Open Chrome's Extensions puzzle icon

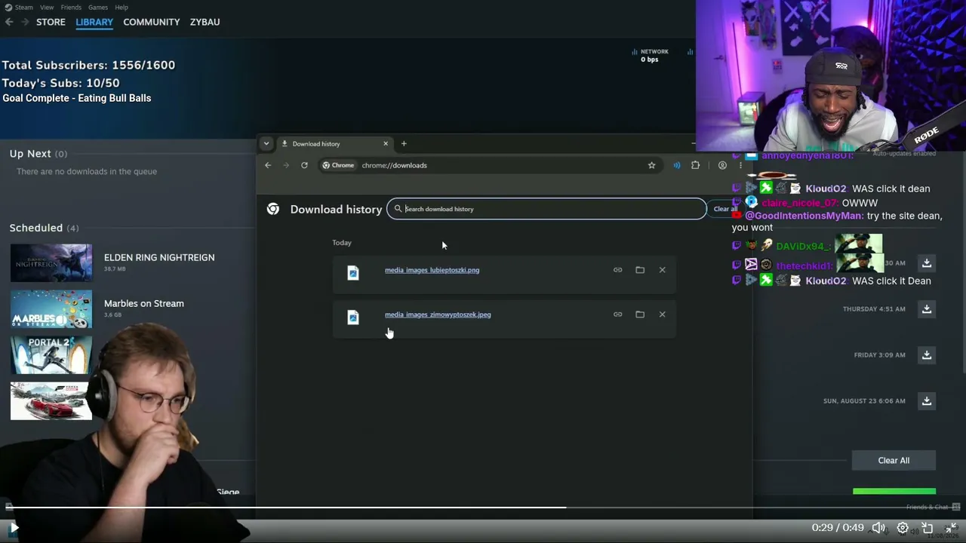pos(695,165)
